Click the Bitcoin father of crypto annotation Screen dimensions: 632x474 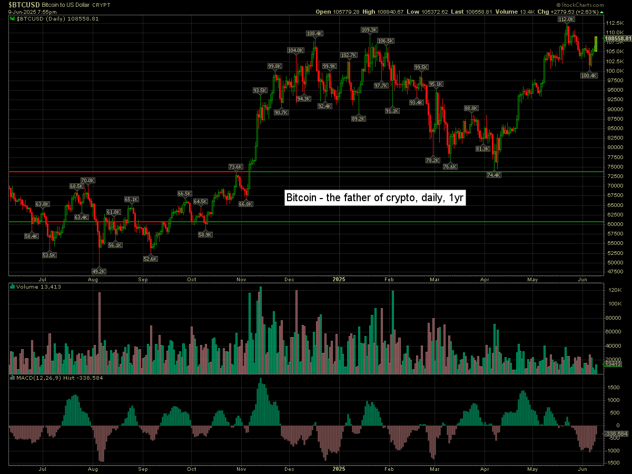pos(374,198)
